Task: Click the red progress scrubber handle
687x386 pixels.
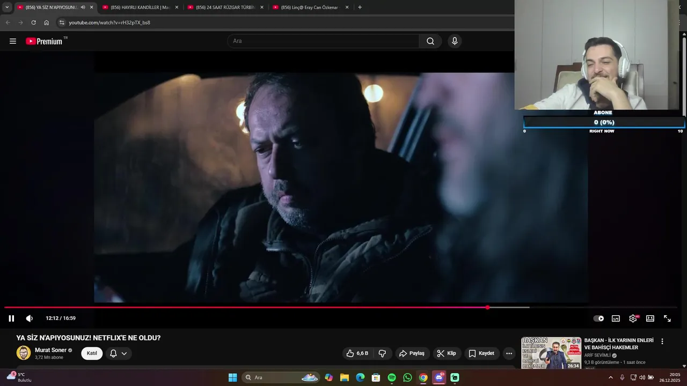Action: click(487, 308)
